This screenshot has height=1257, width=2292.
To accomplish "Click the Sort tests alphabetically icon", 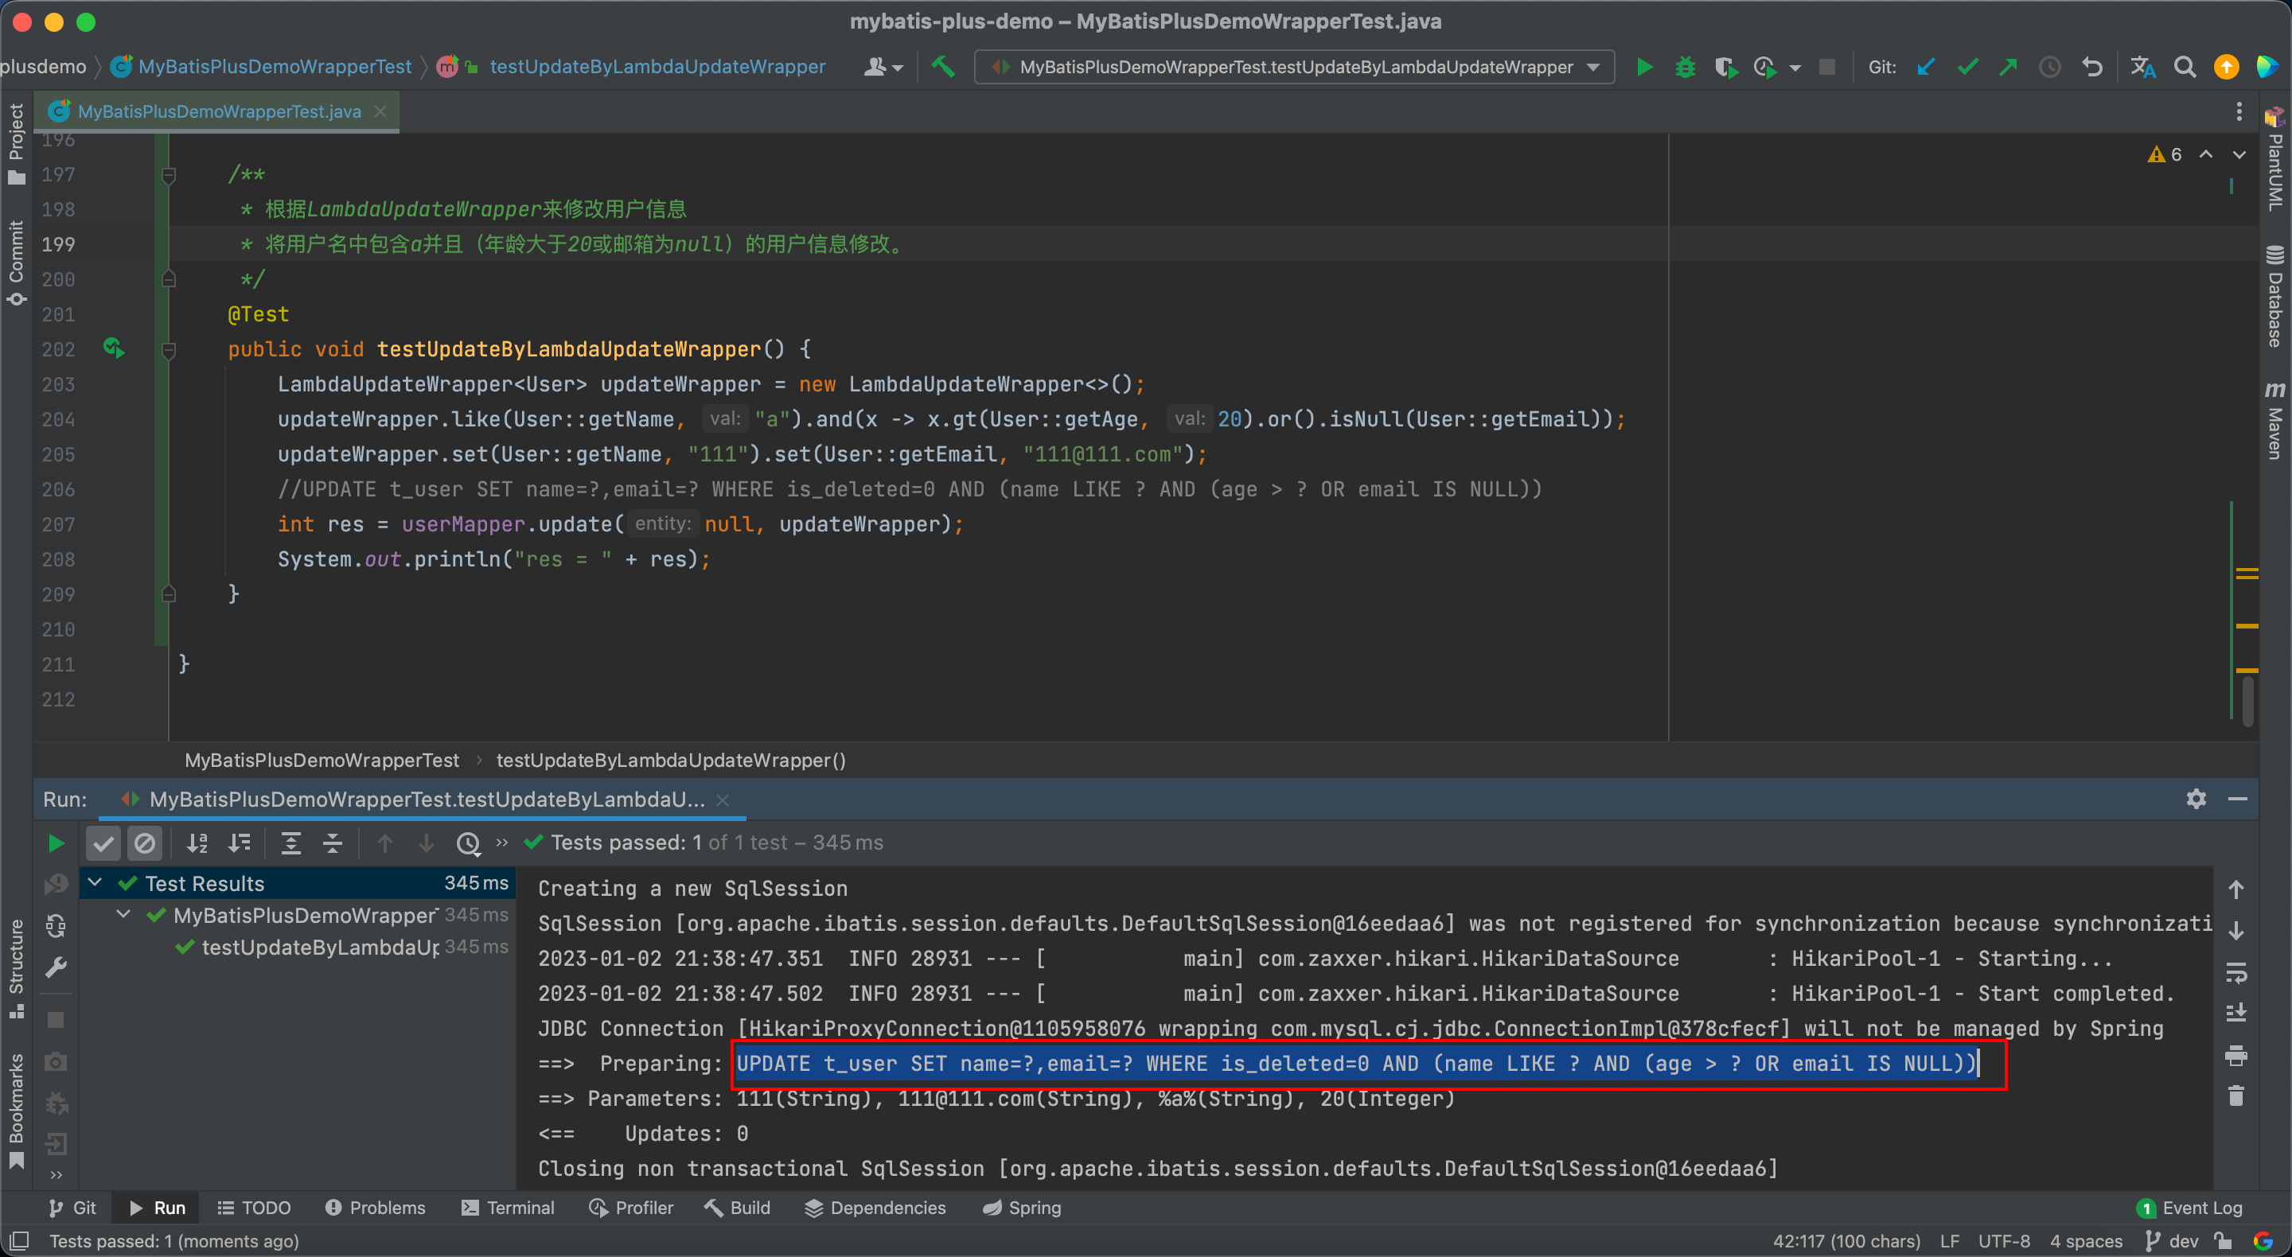I will coord(197,841).
